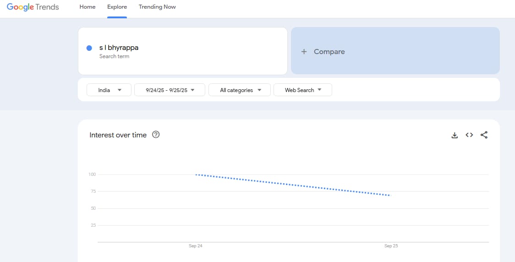Click the 25 y-axis value
Image resolution: width=515 pixels, height=262 pixels.
(x=93, y=225)
